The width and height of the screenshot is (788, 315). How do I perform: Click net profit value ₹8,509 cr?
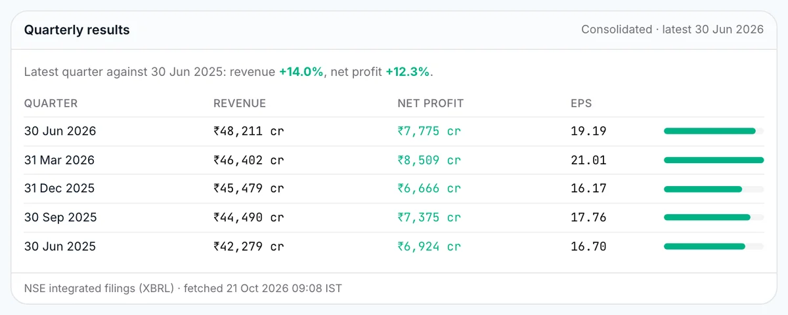coord(429,160)
